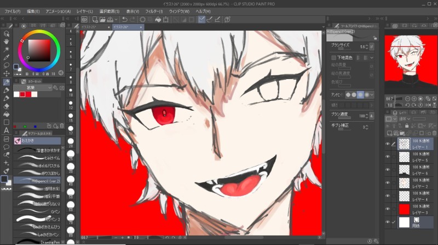This screenshot has height=245, width=438.
Task: Delete color with trash icon in Color set
Action: pyautogui.click(x=62, y=126)
